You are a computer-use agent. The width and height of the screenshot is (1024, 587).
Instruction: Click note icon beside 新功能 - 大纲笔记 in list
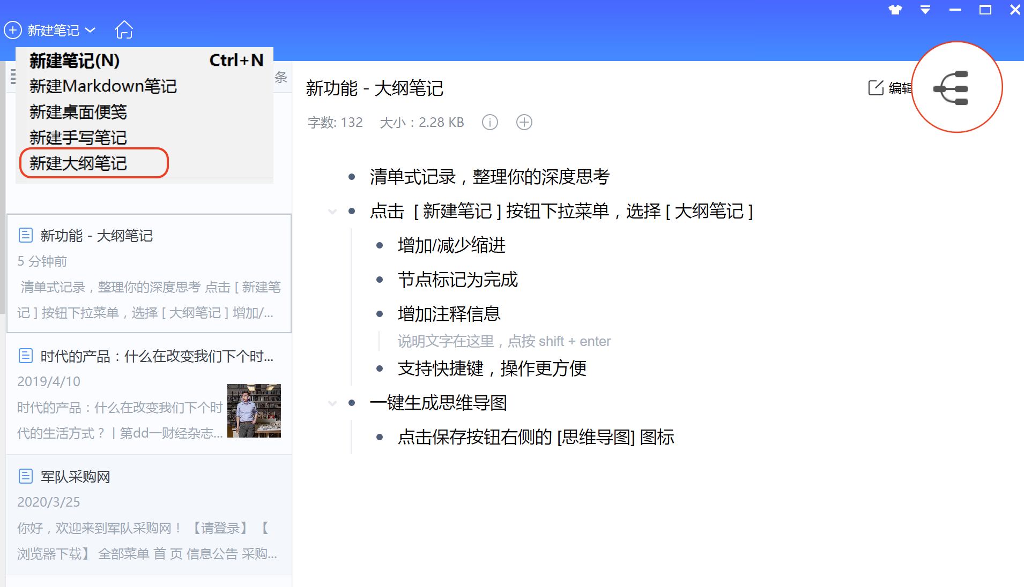pos(26,235)
